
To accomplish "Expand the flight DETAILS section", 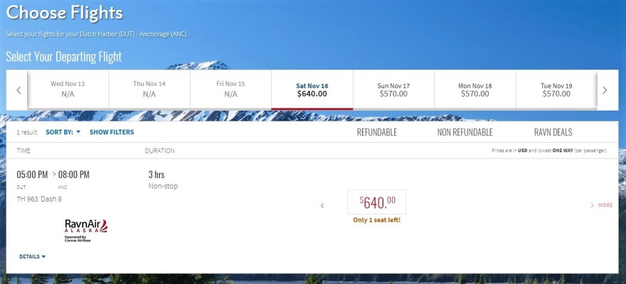I will (32, 256).
